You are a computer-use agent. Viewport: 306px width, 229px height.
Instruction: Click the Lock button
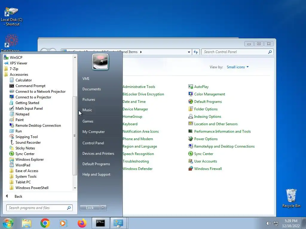point(90,208)
